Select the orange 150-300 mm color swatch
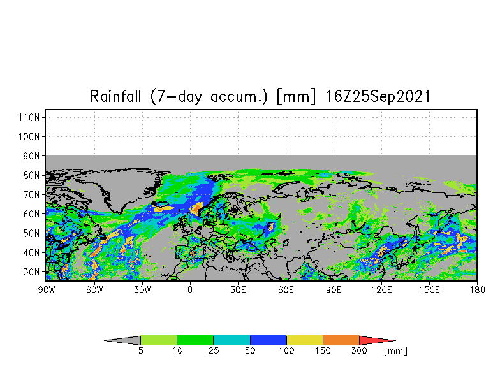 pyautogui.click(x=341, y=340)
